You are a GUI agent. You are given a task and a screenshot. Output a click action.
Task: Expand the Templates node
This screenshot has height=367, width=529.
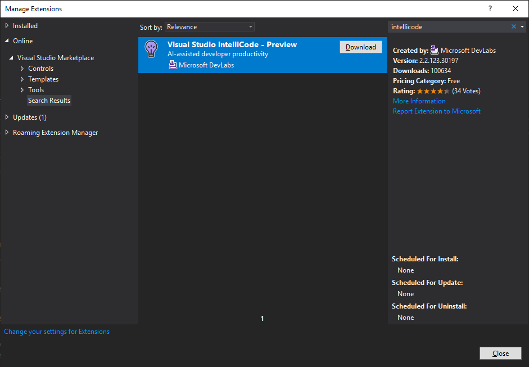click(22, 79)
